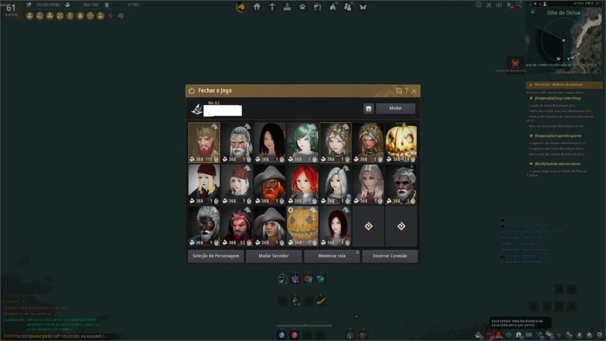Viewport: 606px width, 341px height.
Task: Select the crowned red-bearded character portrait
Action: click(204, 142)
